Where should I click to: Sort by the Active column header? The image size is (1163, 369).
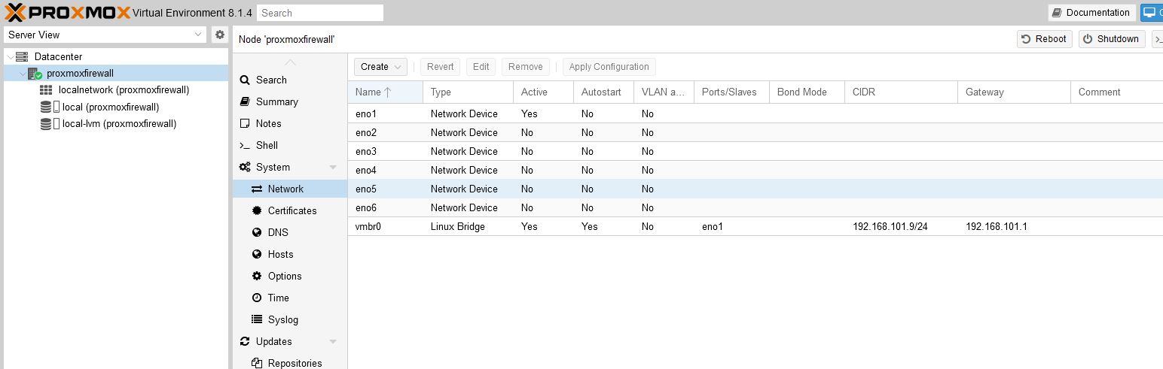pos(543,92)
